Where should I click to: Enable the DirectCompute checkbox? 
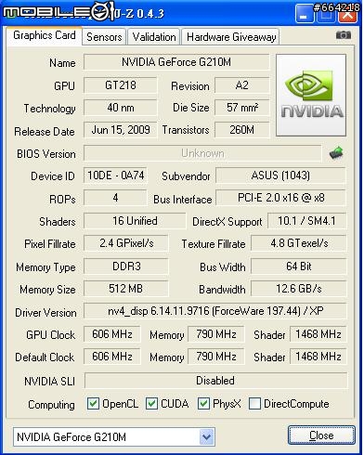254,404
